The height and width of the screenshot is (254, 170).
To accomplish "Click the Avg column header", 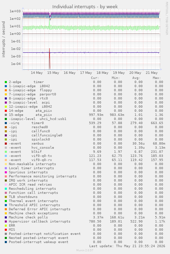I will (x=136, y=78).
